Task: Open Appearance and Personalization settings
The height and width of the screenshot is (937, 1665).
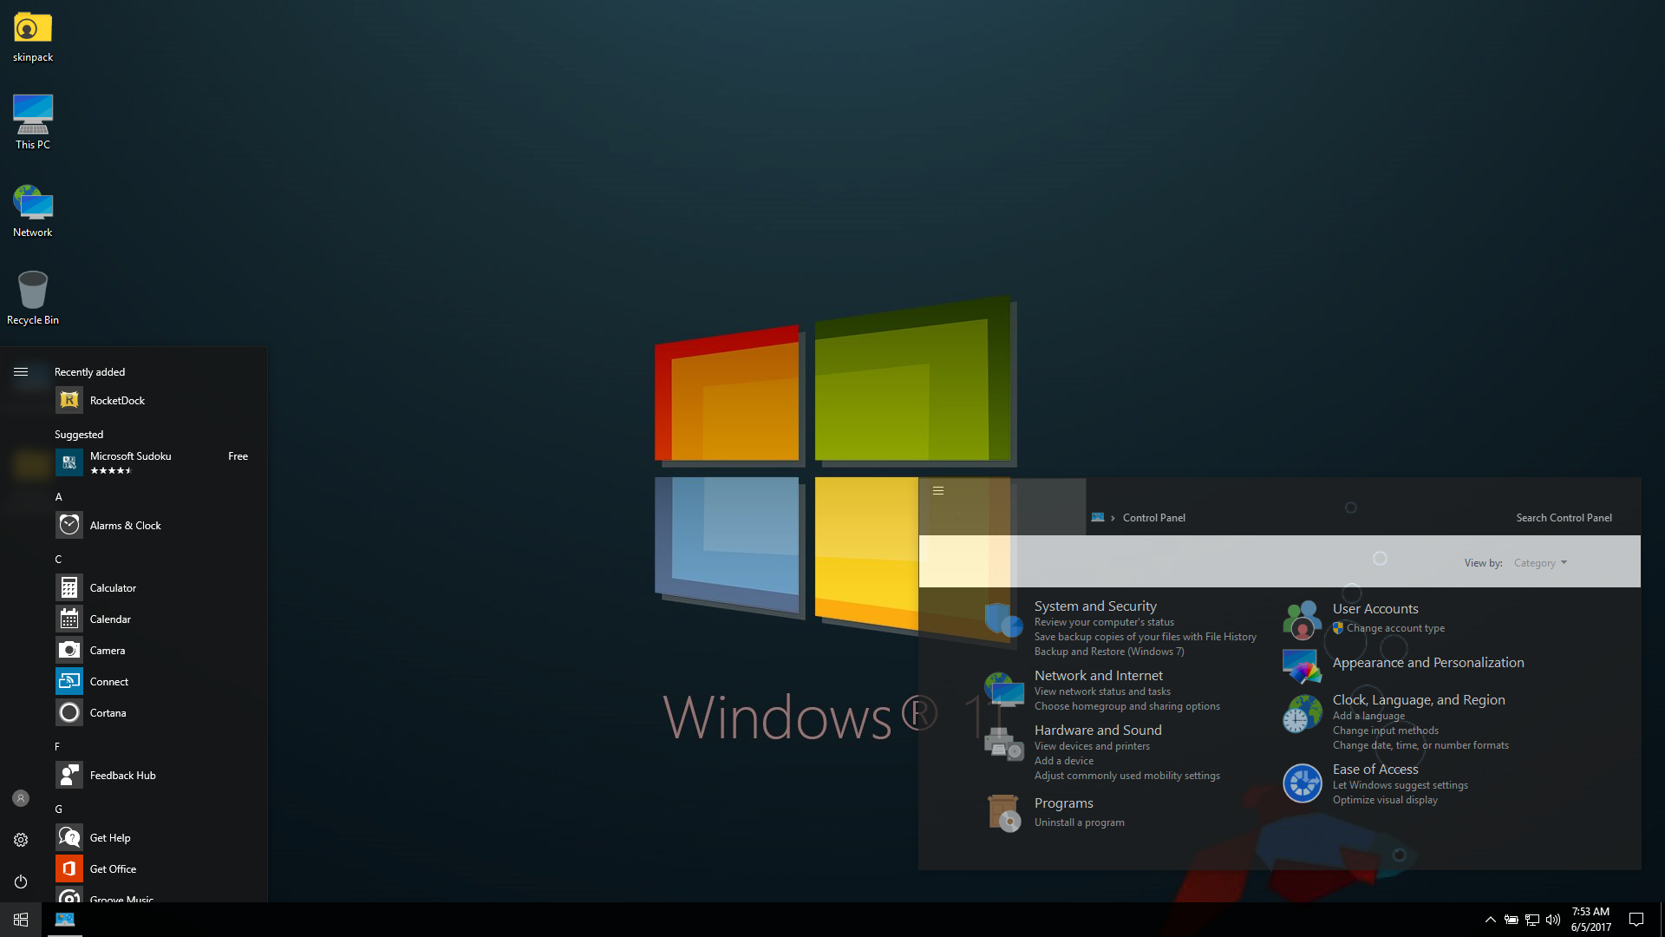Action: pyautogui.click(x=1428, y=661)
